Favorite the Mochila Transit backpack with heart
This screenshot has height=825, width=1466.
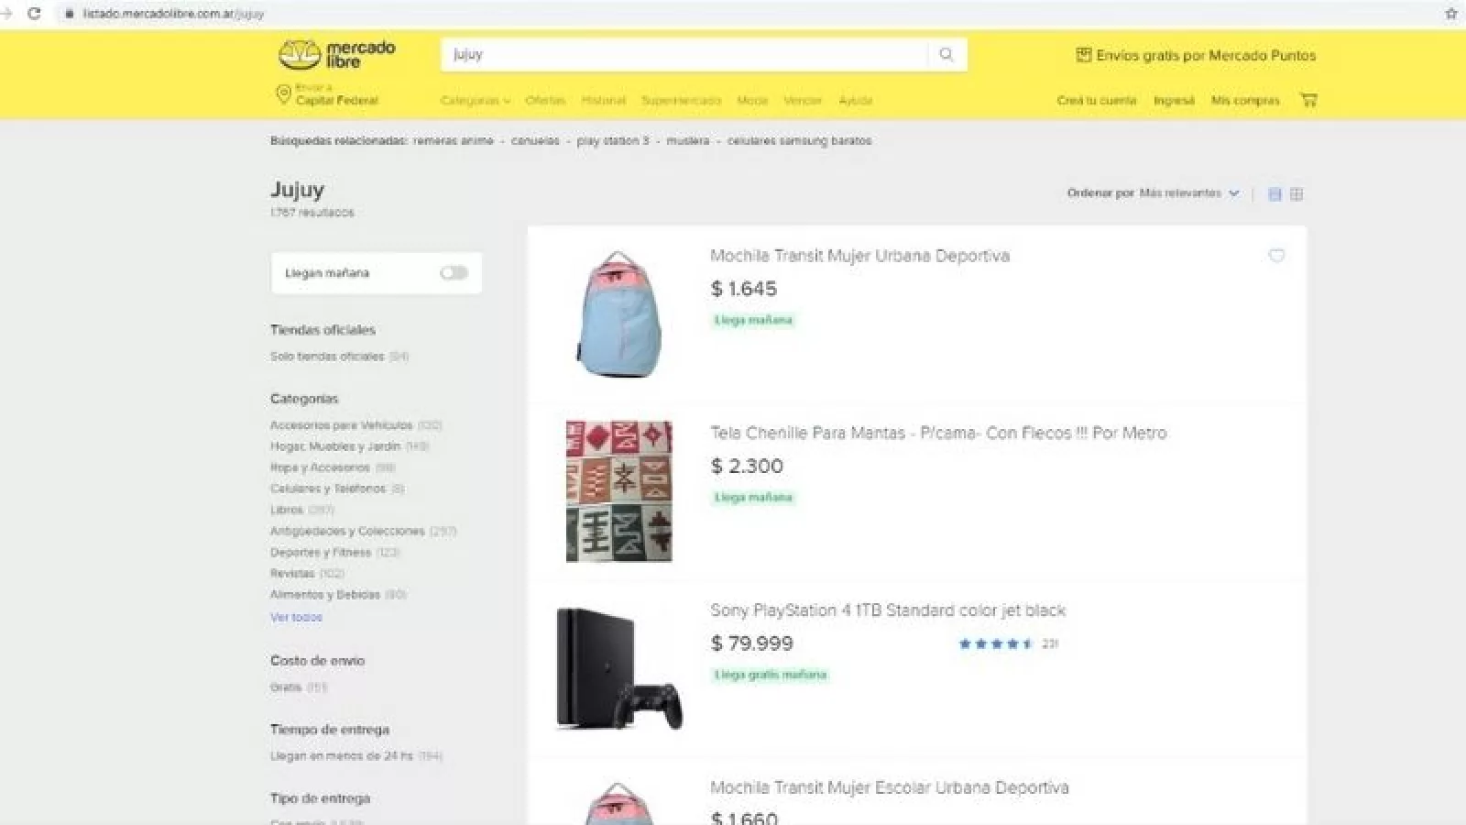1276,256
